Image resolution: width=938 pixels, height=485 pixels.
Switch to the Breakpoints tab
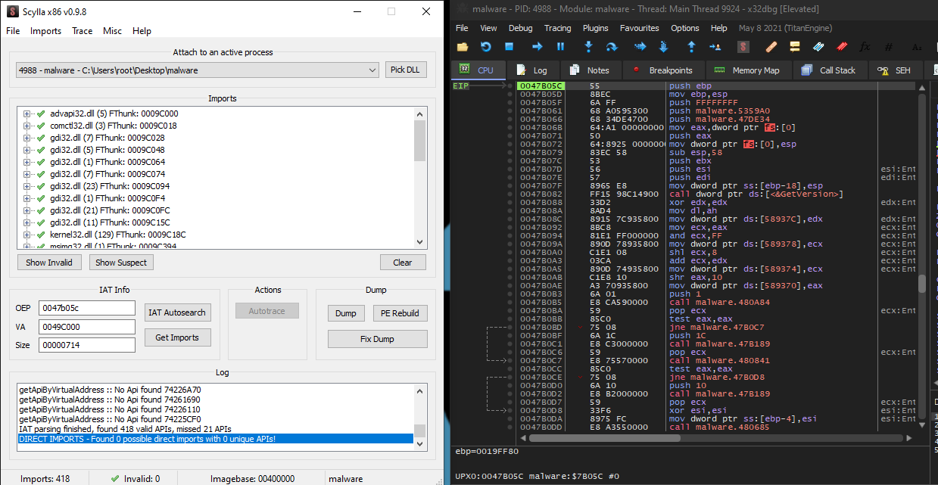coord(662,70)
